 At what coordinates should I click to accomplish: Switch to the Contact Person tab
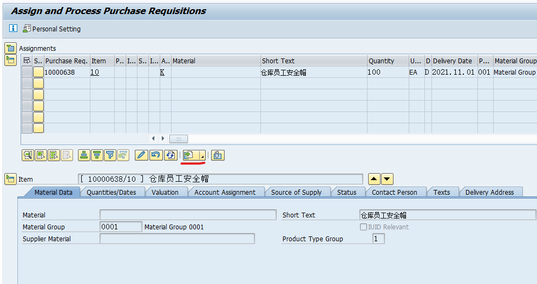(x=395, y=192)
